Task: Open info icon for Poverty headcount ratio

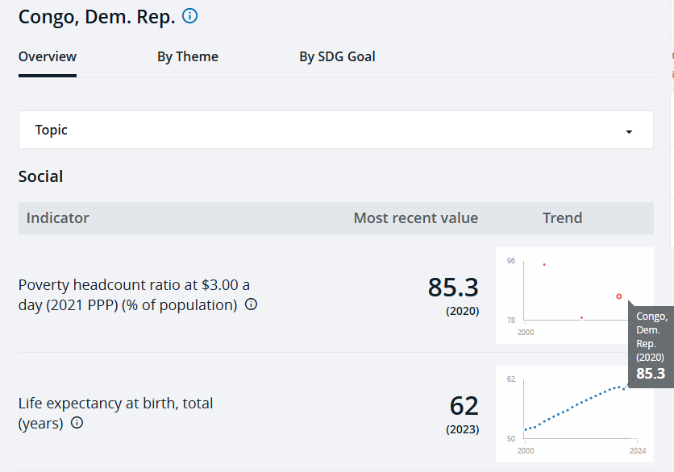Action: point(251,304)
